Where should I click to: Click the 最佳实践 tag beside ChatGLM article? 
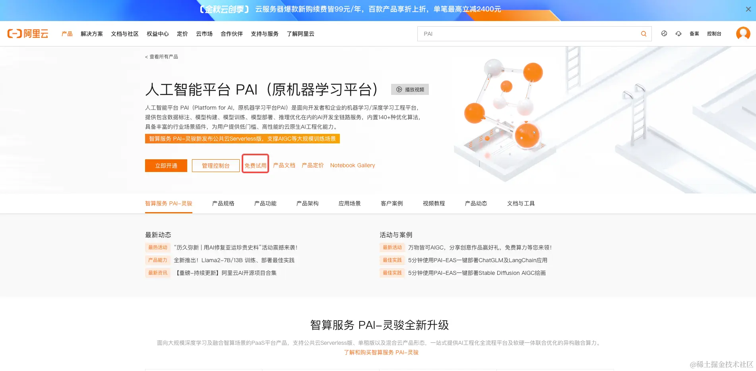[392, 260]
